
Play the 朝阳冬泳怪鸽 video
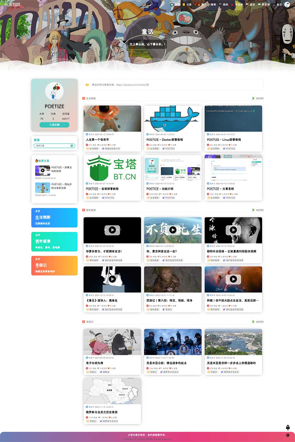(233, 230)
